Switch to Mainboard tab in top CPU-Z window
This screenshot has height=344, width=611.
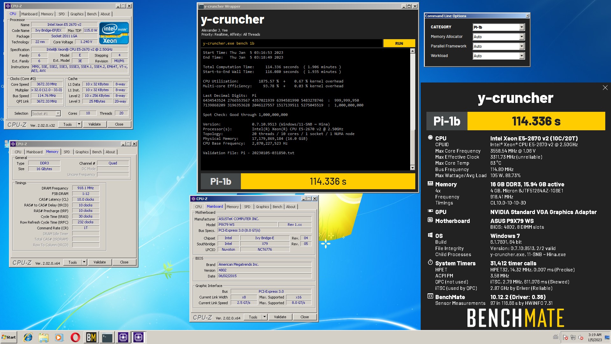pos(29,14)
